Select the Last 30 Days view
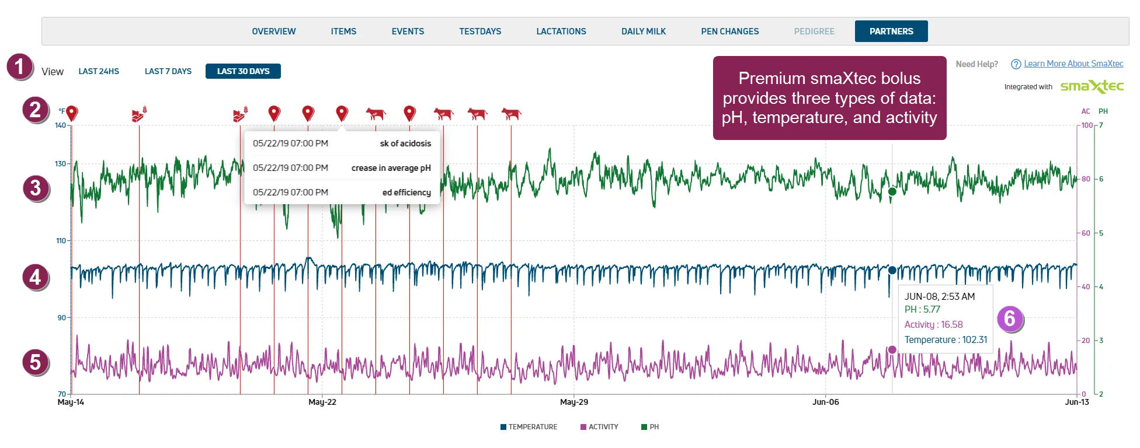 click(x=243, y=71)
